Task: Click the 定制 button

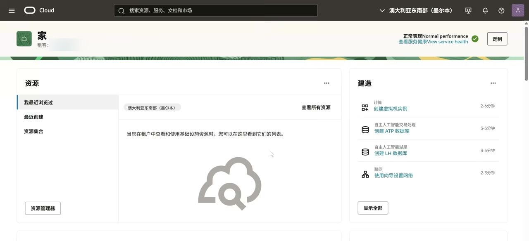Action: tap(497, 39)
